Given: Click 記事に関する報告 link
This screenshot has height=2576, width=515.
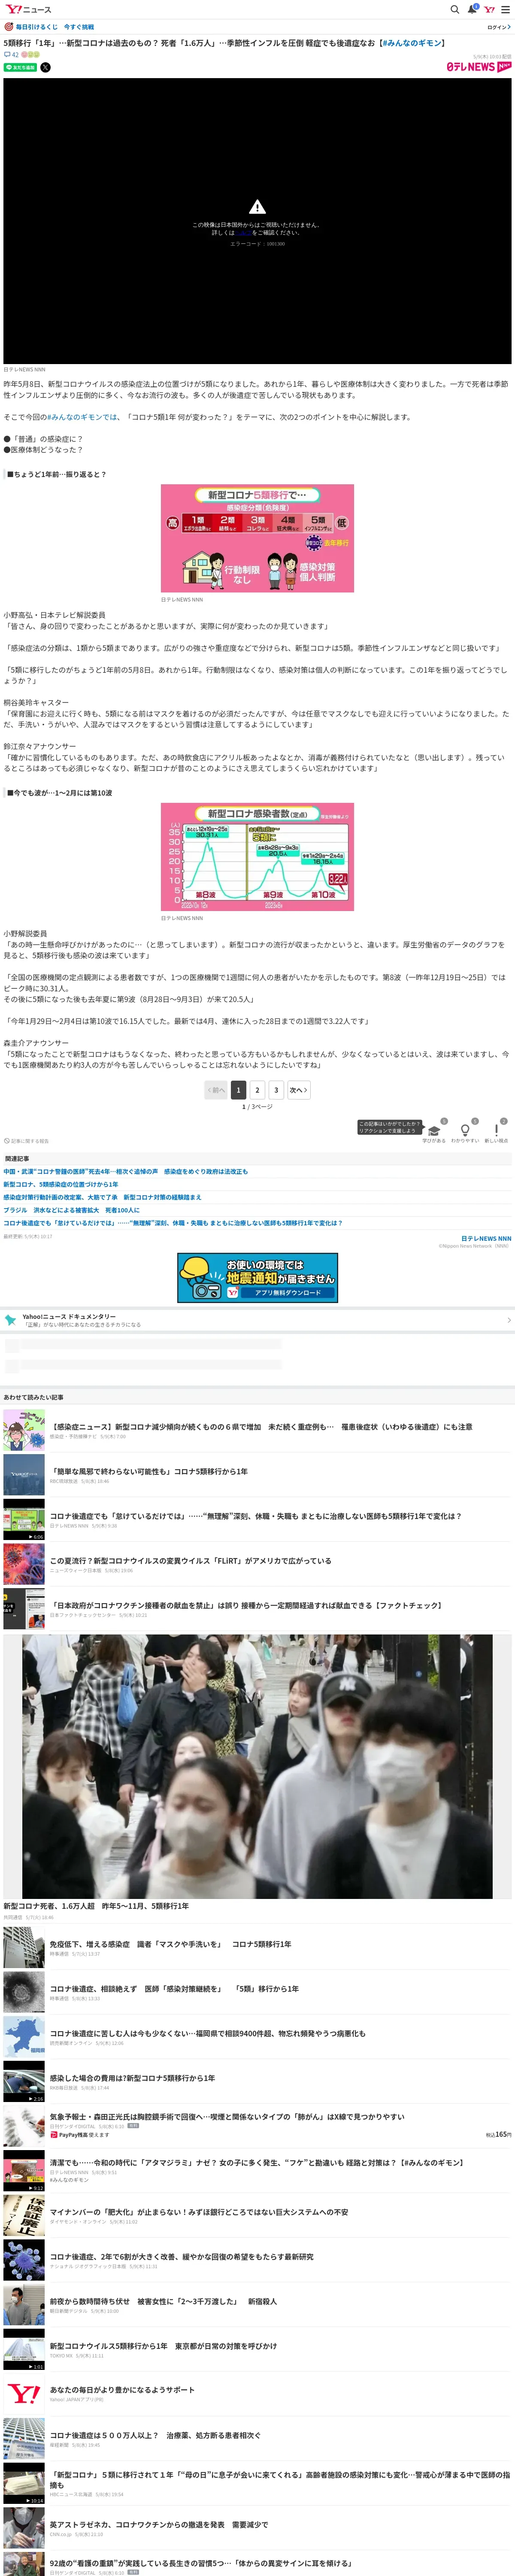Looking at the screenshot, I should pos(27,1141).
